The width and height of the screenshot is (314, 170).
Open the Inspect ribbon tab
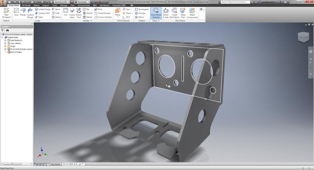point(46,5)
